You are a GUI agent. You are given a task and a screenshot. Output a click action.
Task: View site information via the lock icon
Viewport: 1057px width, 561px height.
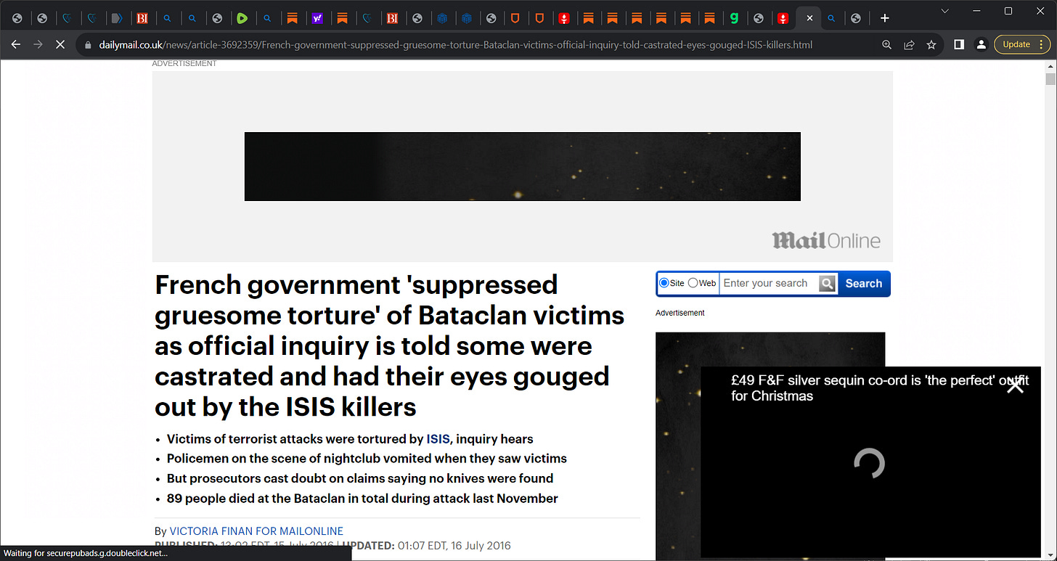[x=89, y=45]
